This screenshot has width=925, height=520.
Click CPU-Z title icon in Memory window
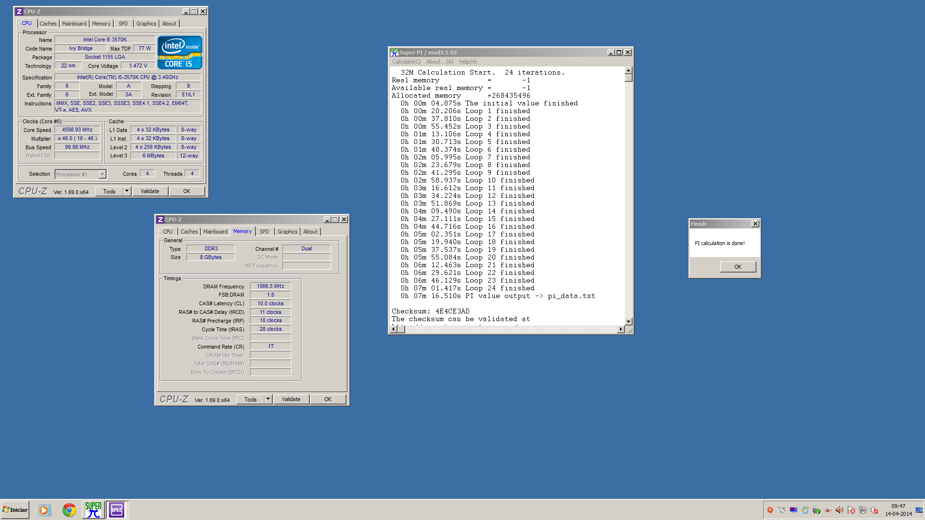(x=160, y=220)
